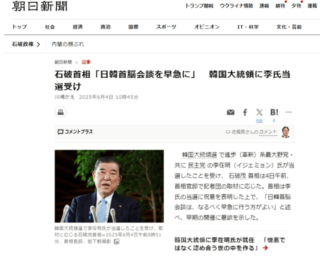Share article via email icon

230,112
